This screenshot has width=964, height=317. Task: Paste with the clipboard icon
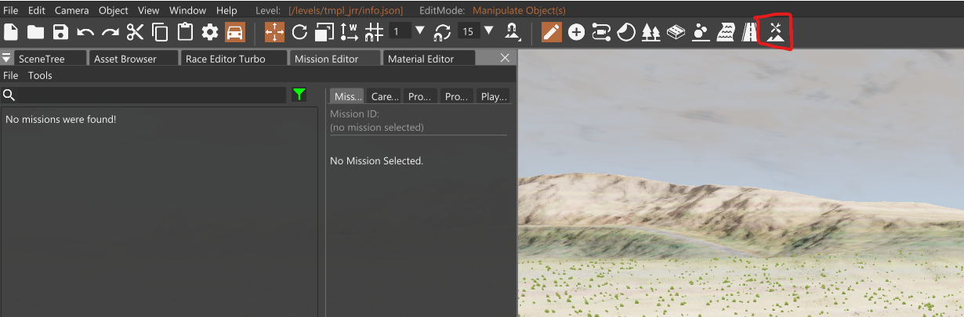coord(184,32)
